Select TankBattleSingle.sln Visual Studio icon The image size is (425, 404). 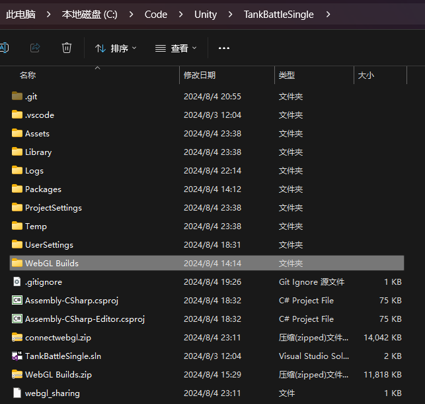click(17, 356)
